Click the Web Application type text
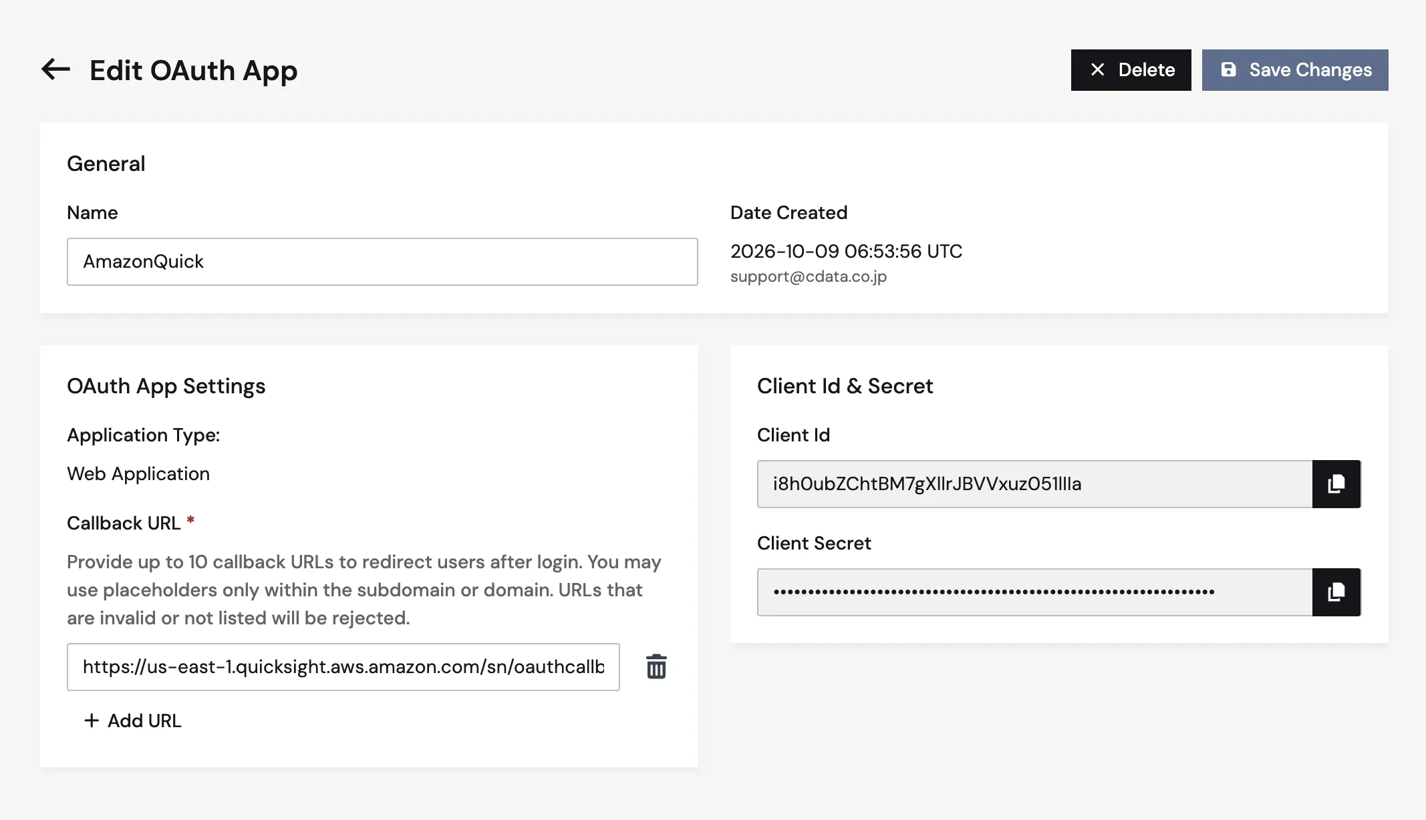This screenshot has height=820, width=1426. coord(138,473)
